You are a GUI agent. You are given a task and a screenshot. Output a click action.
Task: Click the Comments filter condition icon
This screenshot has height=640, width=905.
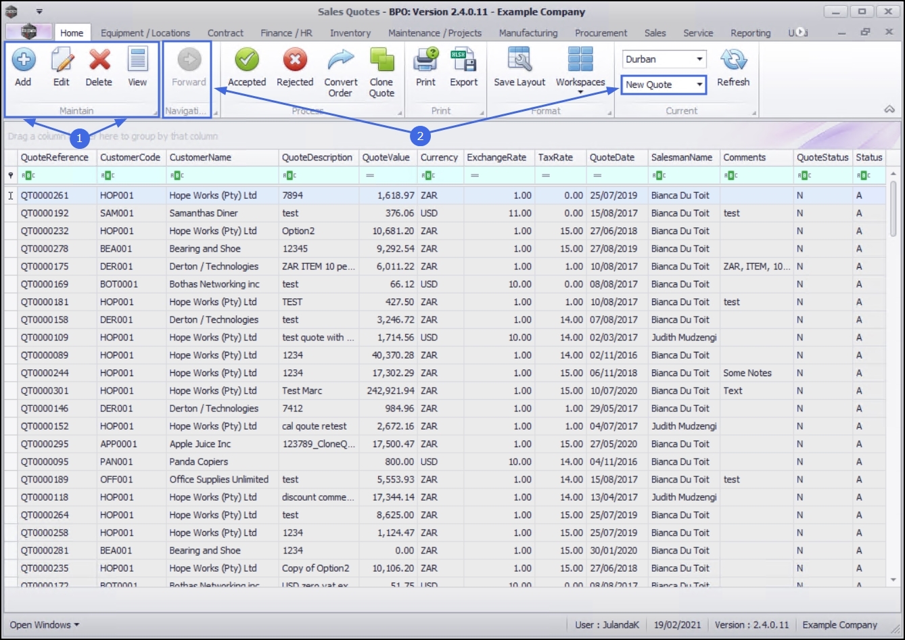click(x=731, y=176)
